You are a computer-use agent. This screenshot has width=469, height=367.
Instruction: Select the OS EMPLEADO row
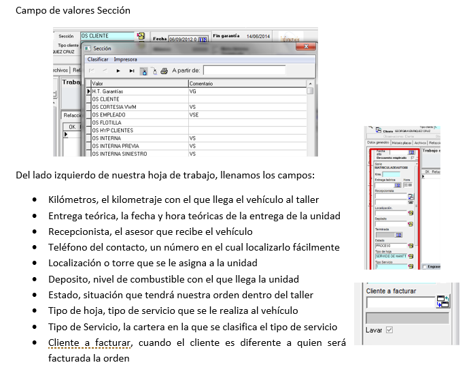pos(196,115)
